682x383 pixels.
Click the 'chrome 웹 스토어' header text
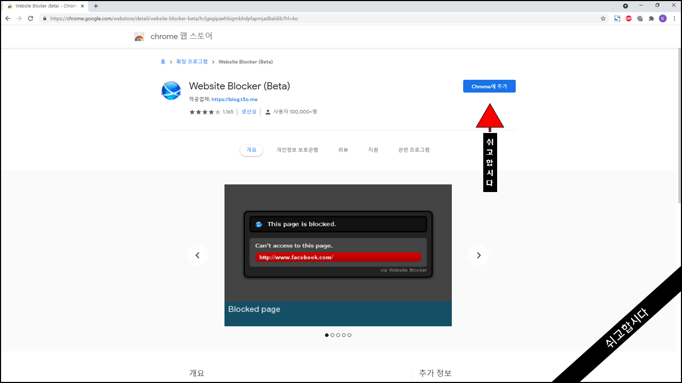point(181,37)
